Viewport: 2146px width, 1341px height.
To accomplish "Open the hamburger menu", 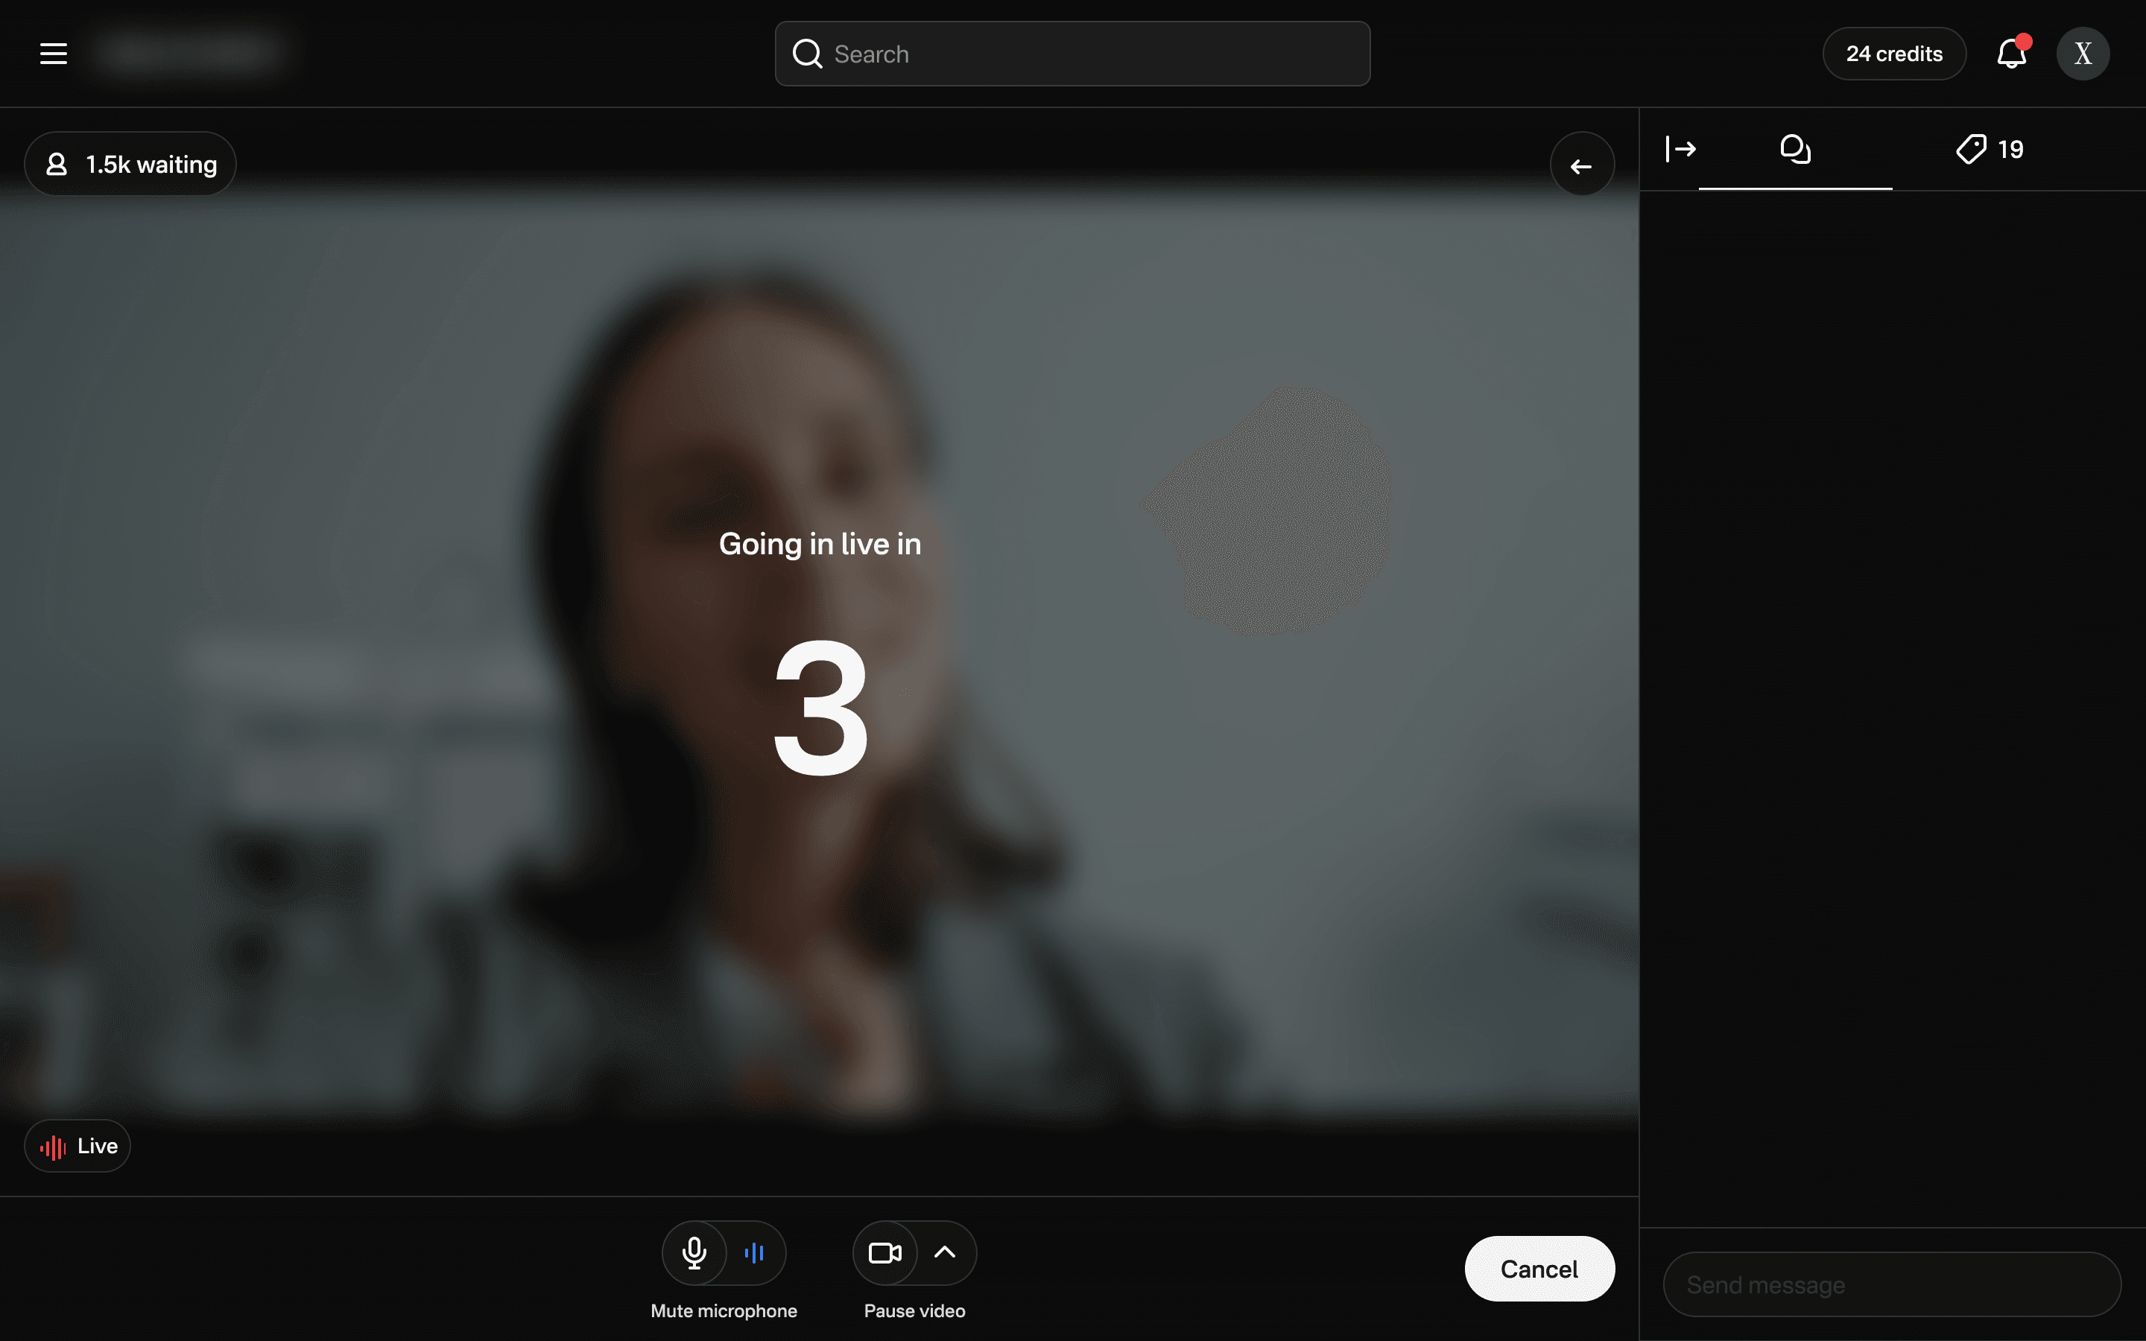I will 53,53.
